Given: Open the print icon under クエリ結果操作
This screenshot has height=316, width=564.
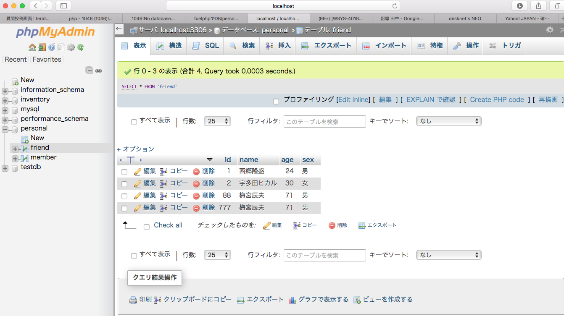Looking at the screenshot, I should (x=132, y=300).
